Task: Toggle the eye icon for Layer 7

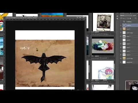Action: pyautogui.click(x=121, y=36)
